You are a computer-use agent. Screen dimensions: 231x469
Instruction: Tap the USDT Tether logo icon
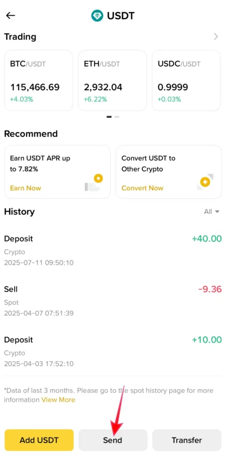pyautogui.click(x=97, y=16)
